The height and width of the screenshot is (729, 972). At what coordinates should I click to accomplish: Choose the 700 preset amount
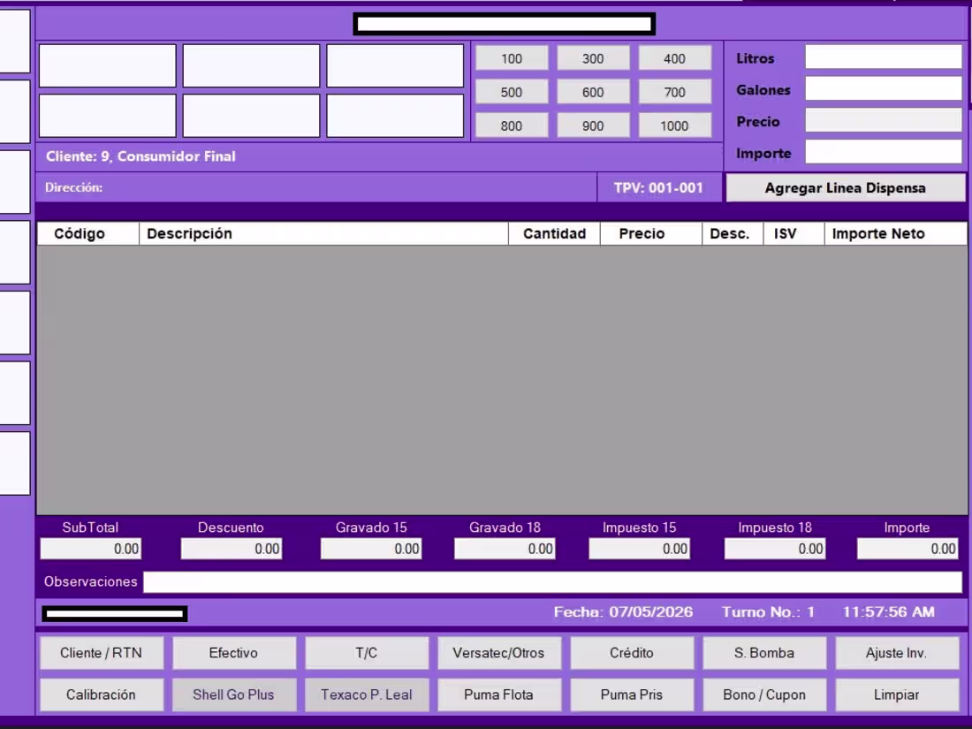pyautogui.click(x=674, y=92)
